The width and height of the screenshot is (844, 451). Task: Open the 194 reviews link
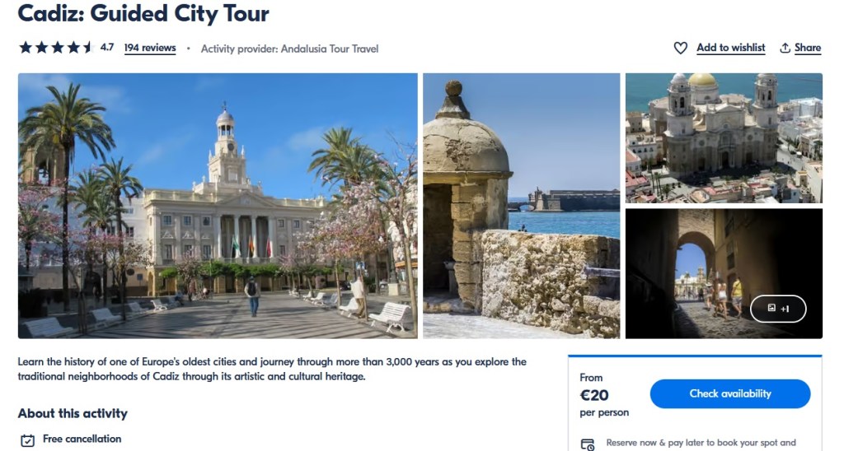click(x=150, y=48)
